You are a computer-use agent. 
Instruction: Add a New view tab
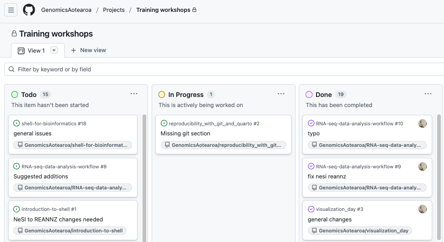click(x=89, y=50)
